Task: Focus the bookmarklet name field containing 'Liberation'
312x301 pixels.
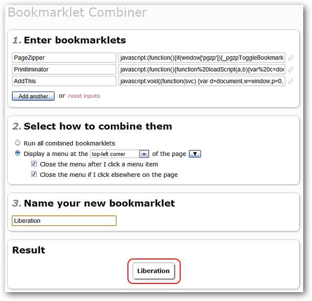Action: pos(64,221)
